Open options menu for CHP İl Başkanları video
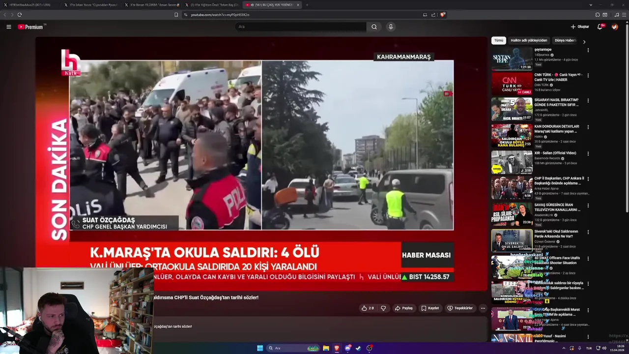The width and height of the screenshot is (629, 354). coord(588,179)
